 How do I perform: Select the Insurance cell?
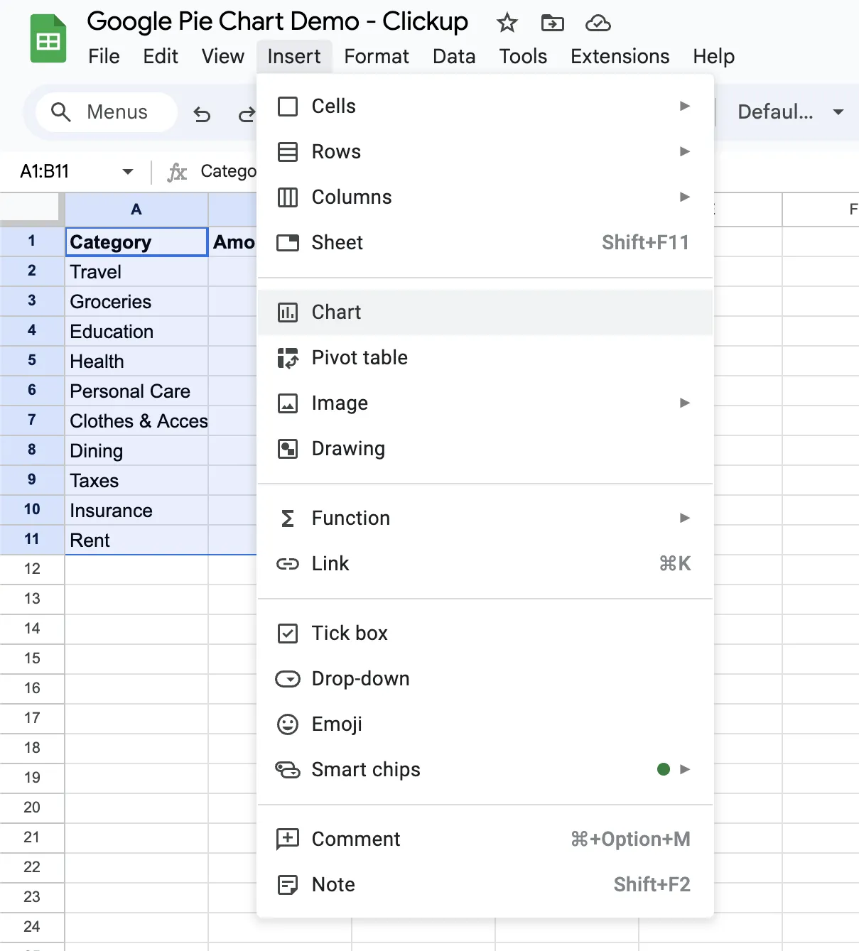(136, 511)
